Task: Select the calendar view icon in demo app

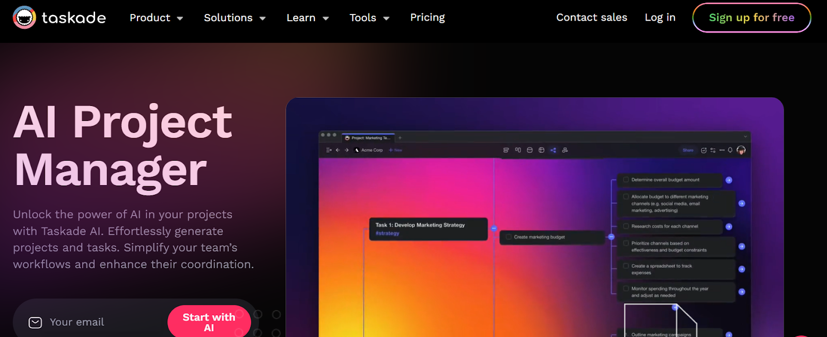Action: (530, 150)
